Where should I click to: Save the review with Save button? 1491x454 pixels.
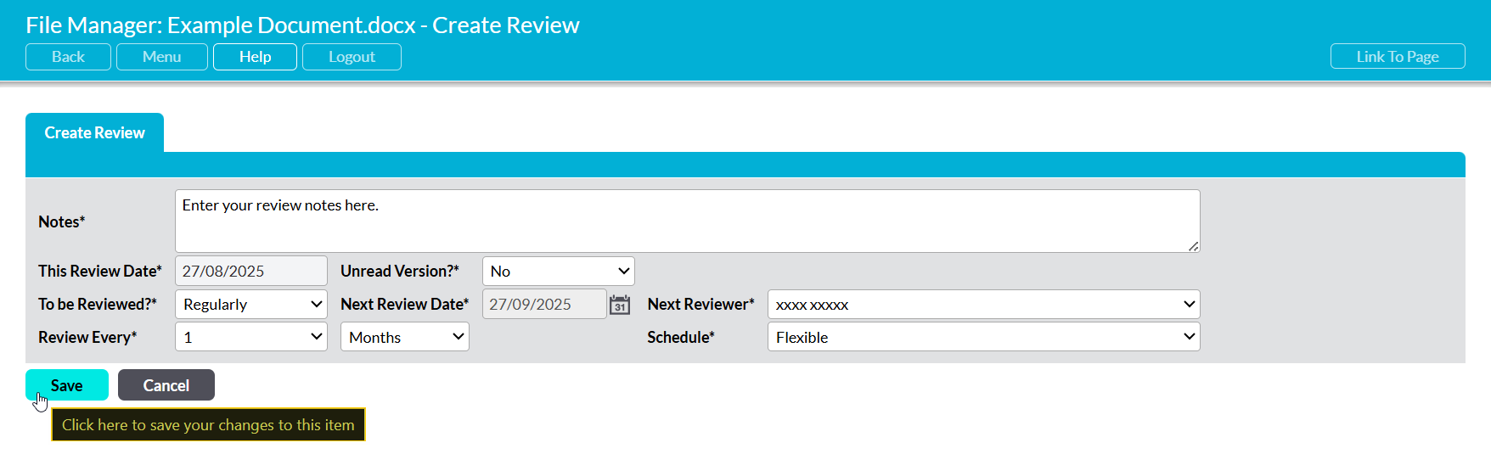(x=67, y=385)
